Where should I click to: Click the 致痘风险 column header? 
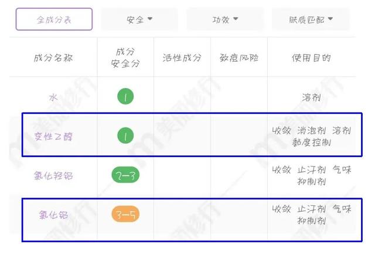[x=239, y=57]
